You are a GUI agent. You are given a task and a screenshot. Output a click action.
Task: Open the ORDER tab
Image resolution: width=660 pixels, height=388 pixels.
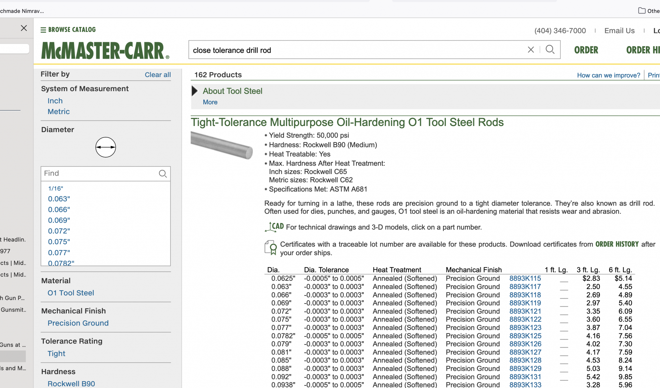[x=586, y=50]
